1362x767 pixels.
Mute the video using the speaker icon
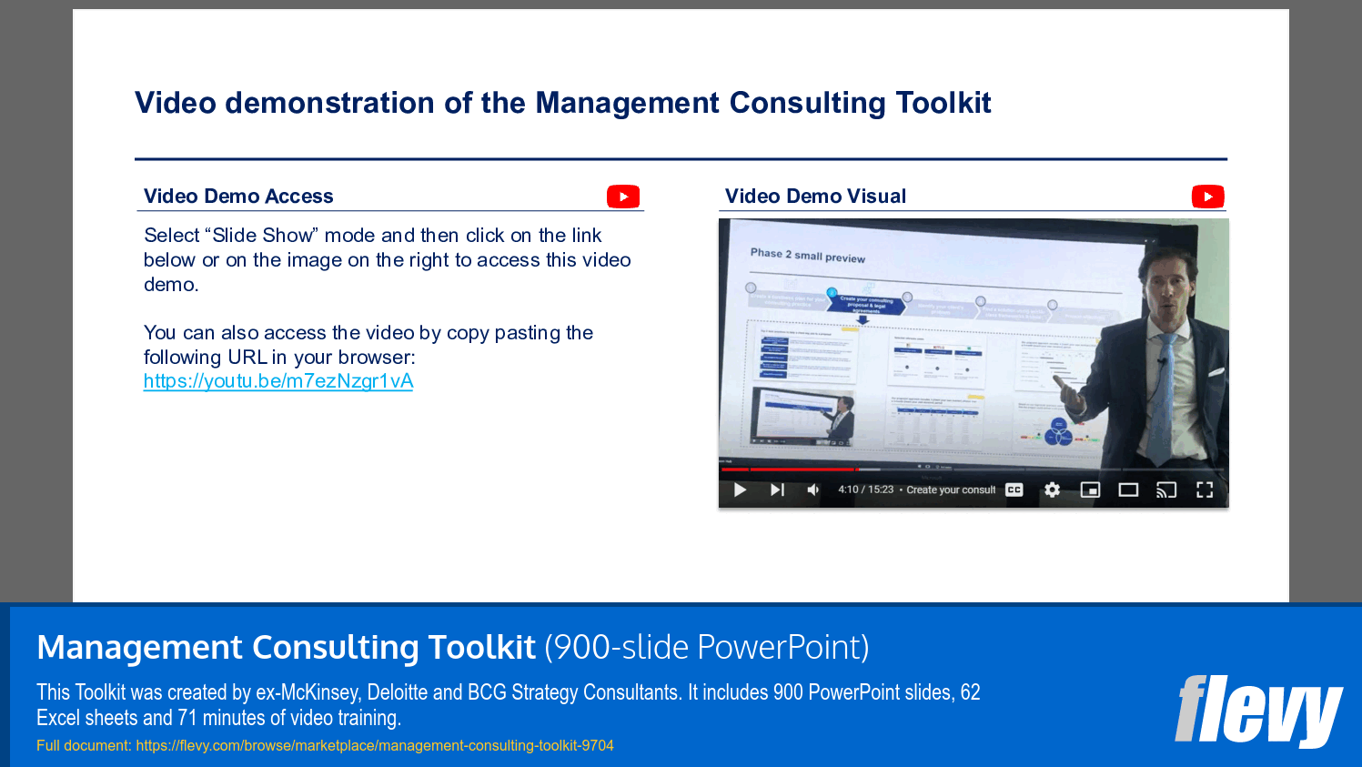click(813, 489)
